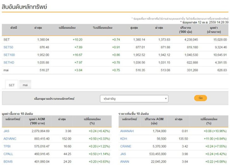Click the orange Go button

coord(201,98)
